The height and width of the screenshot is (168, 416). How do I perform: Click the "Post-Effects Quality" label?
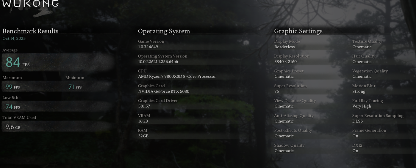(293, 130)
